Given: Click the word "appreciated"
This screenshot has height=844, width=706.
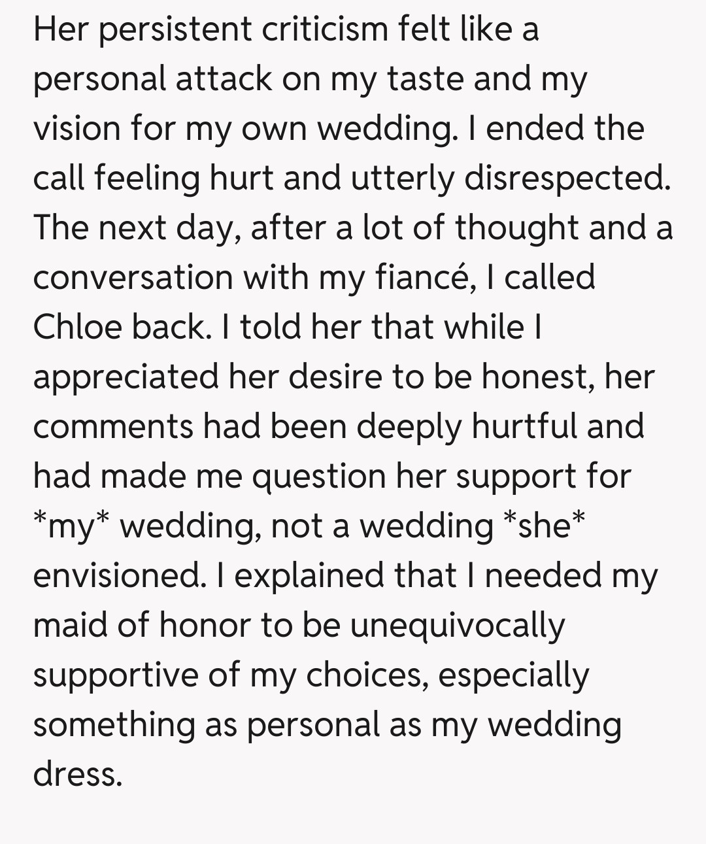Looking at the screenshot, I should click(126, 377).
